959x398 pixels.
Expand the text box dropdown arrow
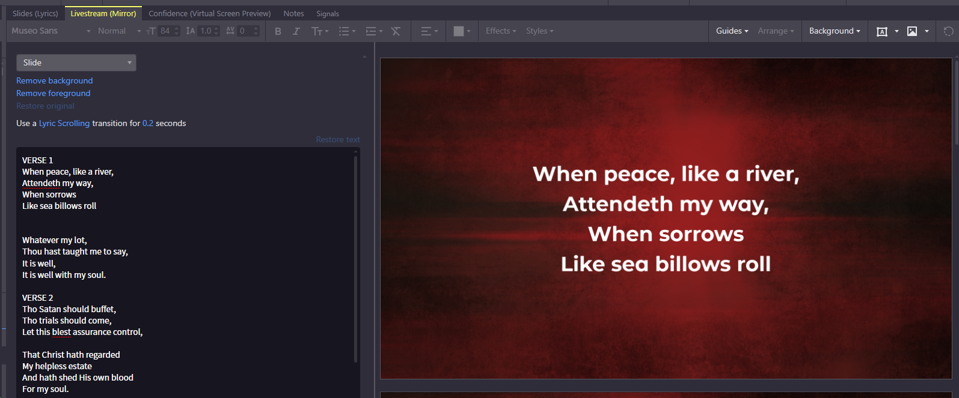(x=896, y=31)
